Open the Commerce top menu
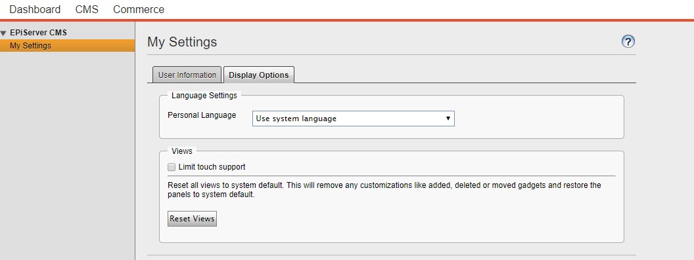 pos(139,9)
